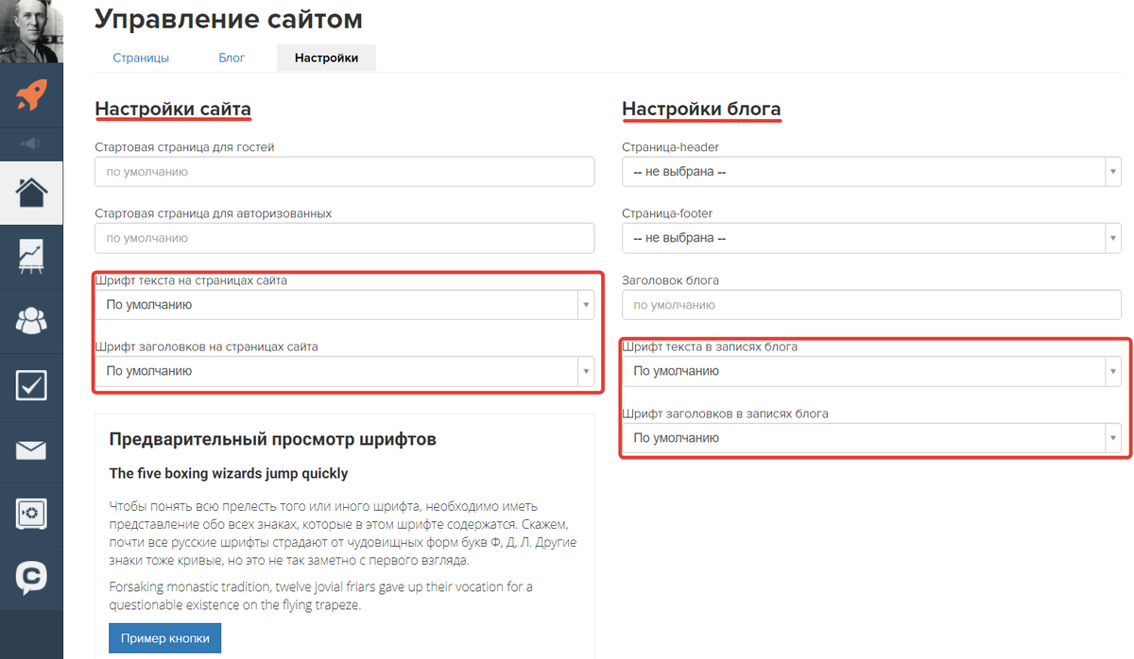Click the Управление сайтом page title
The width and height of the screenshot is (1134, 659).
[229, 18]
